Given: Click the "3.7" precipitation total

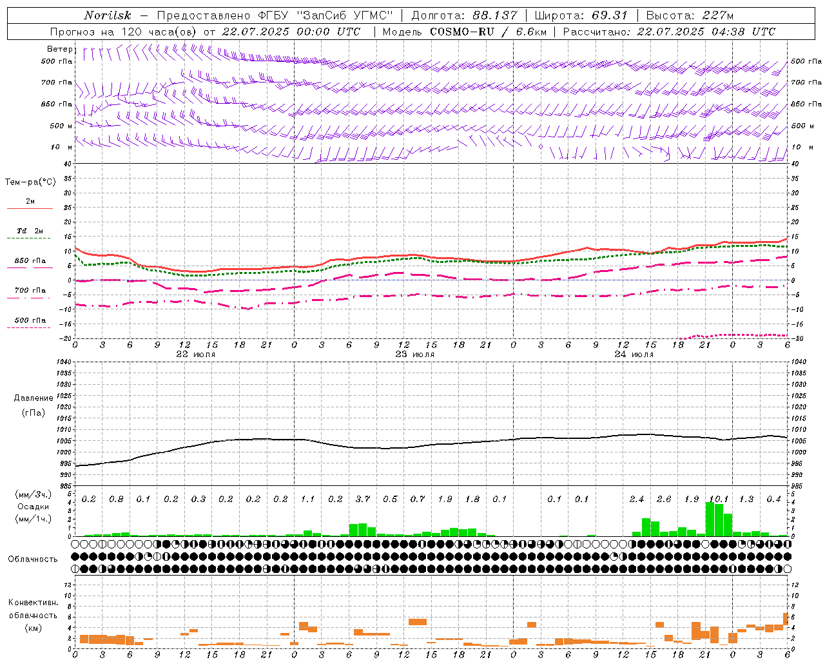Looking at the screenshot, I should coord(363,499).
